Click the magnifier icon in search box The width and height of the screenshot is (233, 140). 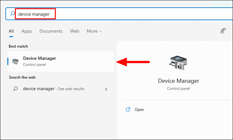coord(12,14)
